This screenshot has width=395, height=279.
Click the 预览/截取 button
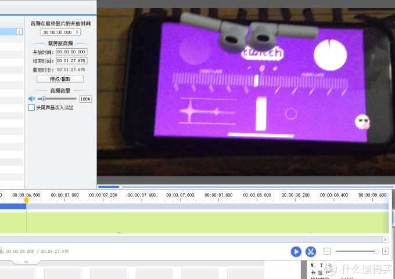[60, 79]
